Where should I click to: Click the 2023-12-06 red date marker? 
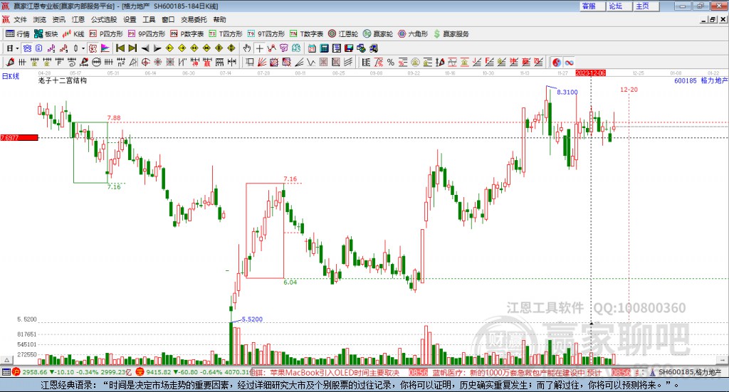[590, 73]
